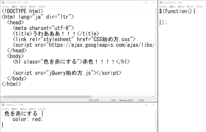Click status bar entry "10 行、30 列"

[x=93, y=100]
